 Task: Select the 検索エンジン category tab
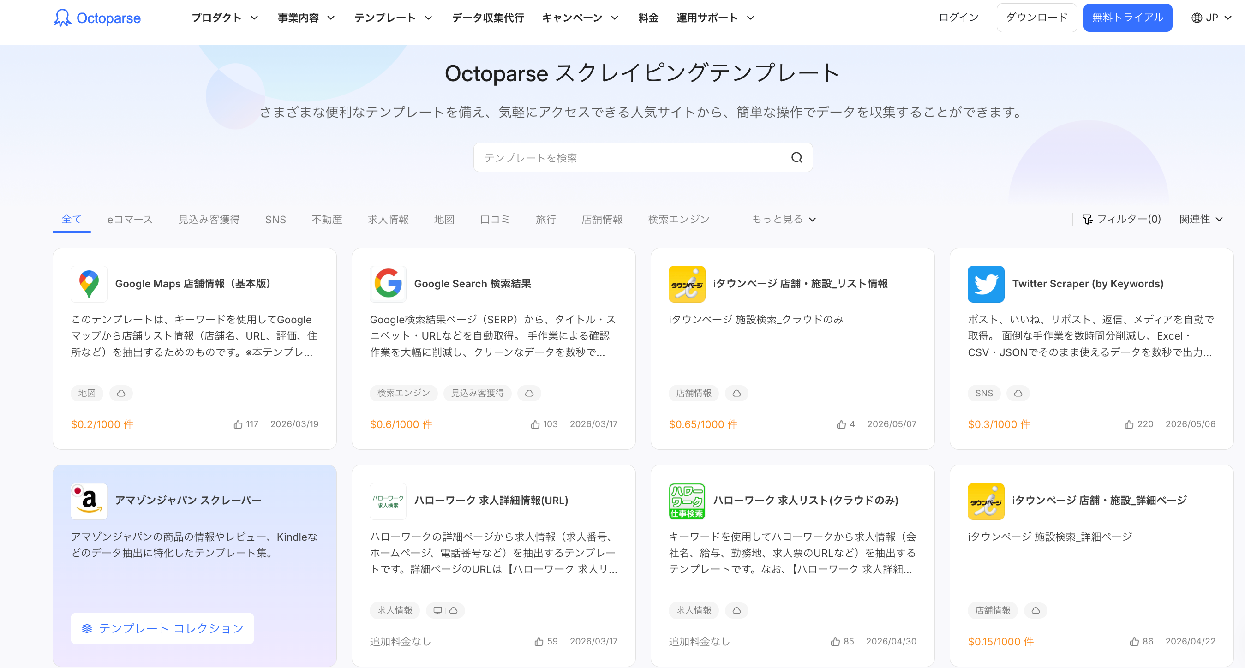coord(678,219)
